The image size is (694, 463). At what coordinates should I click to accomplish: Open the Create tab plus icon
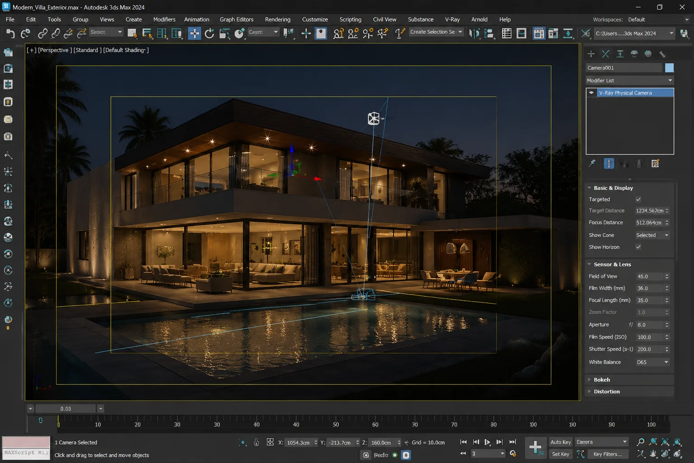[591, 54]
